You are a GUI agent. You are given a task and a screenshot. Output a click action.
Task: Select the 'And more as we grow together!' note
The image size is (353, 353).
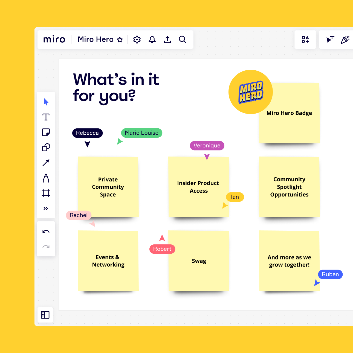tap(289, 261)
